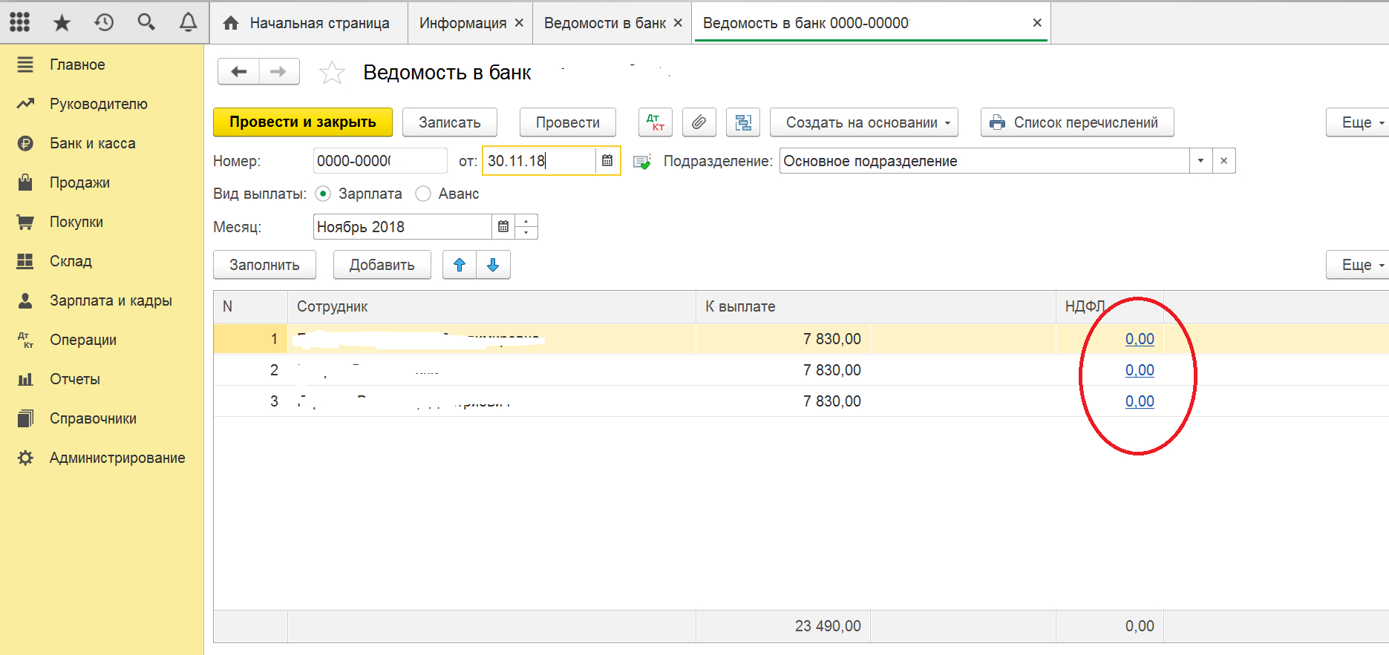Switch to the Информация tab
This screenshot has height=655, width=1389.
click(x=463, y=23)
